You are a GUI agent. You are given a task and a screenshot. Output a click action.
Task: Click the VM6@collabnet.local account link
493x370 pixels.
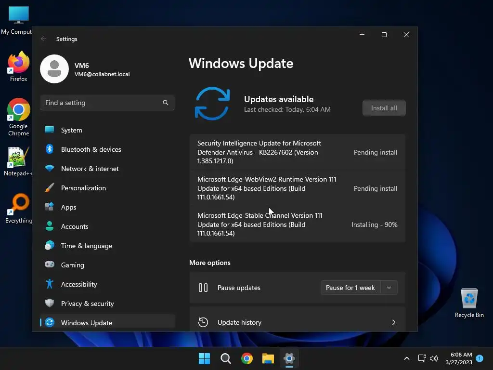coord(102,74)
